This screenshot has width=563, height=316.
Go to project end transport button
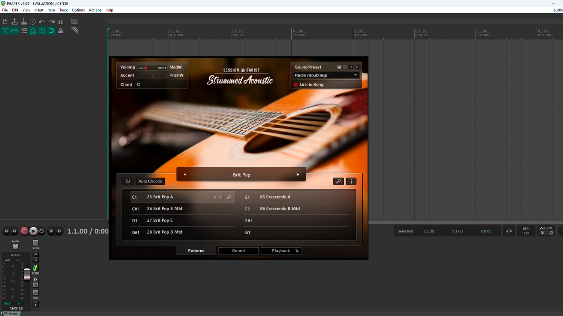click(x=14, y=231)
